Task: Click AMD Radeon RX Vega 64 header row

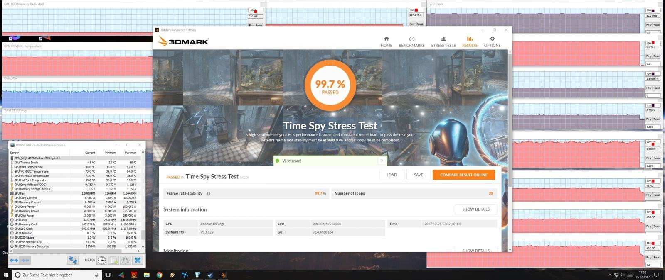Action: 75,158
